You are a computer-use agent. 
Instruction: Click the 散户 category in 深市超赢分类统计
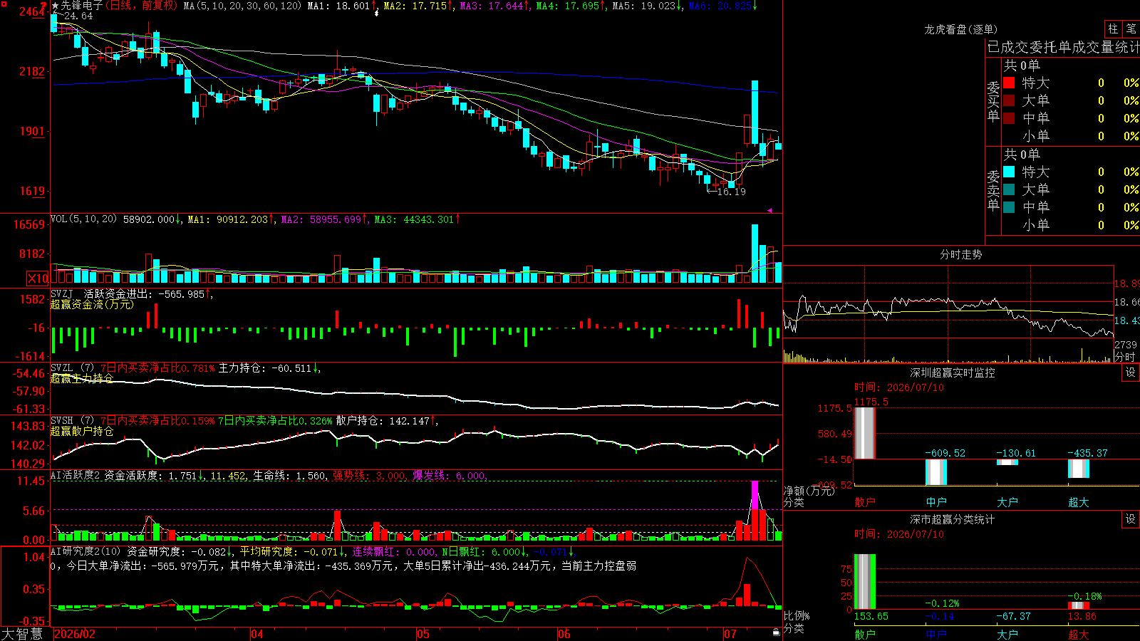tap(865, 634)
